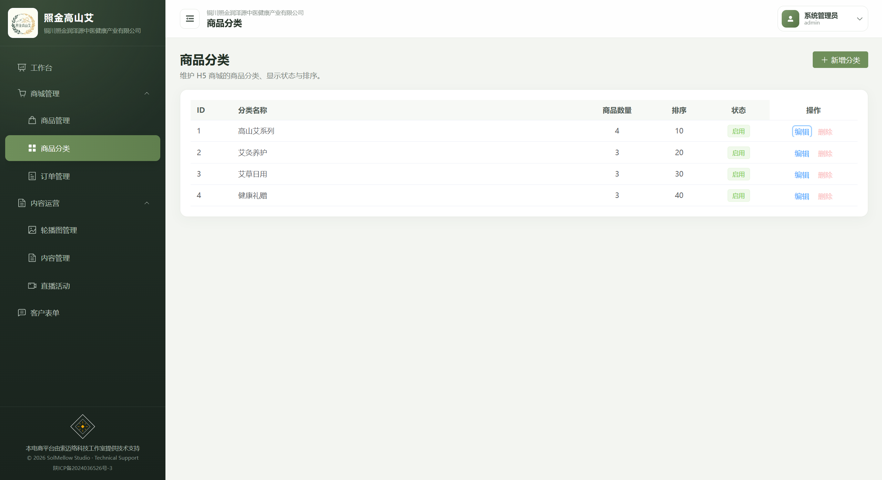This screenshot has height=480, width=882.
Task: Click the sort value 20
Action: [679, 152]
